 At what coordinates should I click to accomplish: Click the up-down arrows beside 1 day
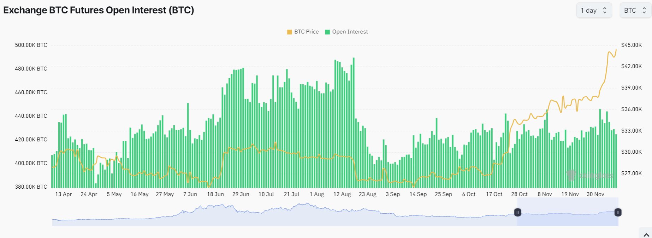coord(605,11)
